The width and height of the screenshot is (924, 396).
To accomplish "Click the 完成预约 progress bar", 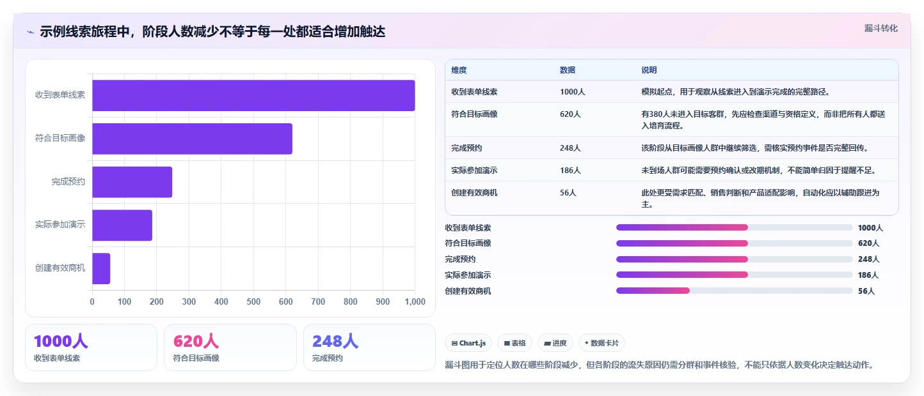I will click(x=735, y=259).
